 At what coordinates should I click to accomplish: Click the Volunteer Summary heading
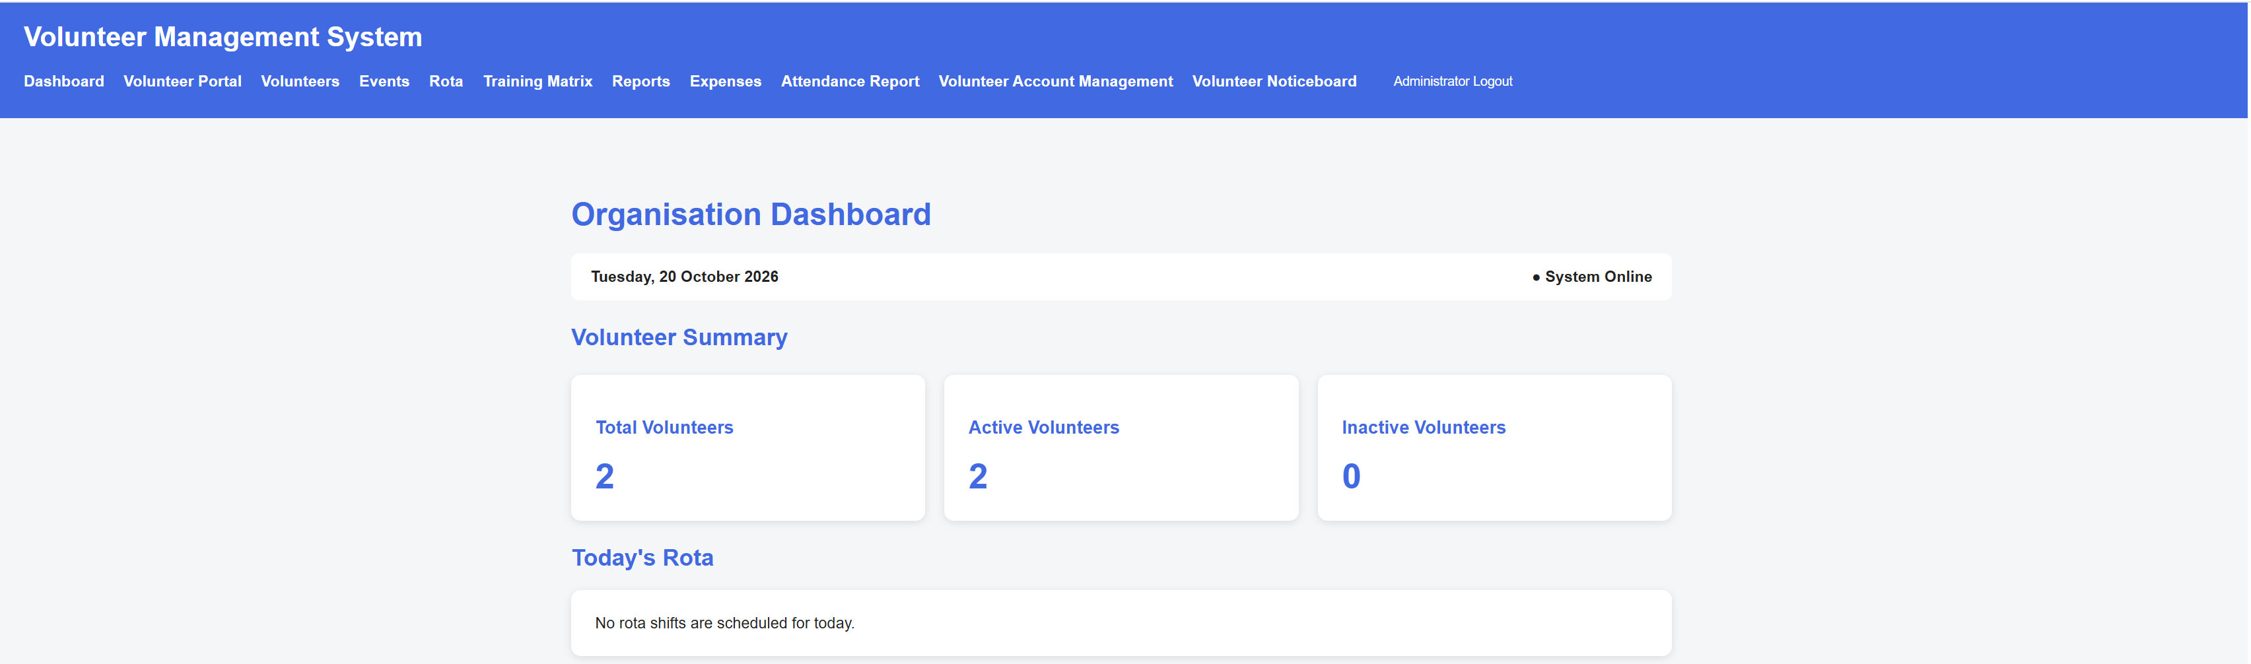pyautogui.click(x=679, y=337)
